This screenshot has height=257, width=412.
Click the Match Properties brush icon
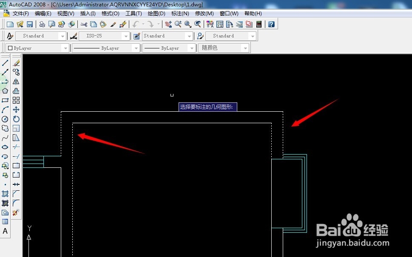pyautogui.click(x=113, y=24)
